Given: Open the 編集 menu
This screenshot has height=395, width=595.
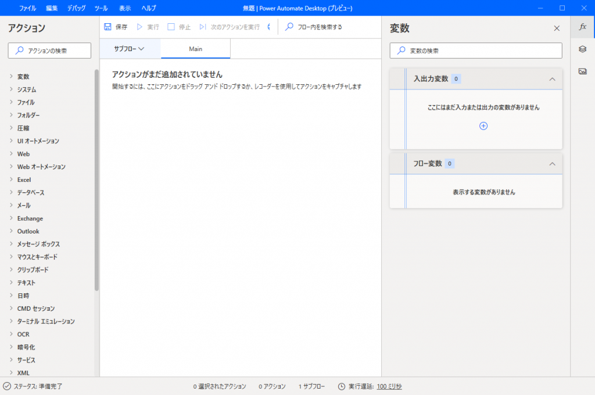Looking at the screenshot, I should 52,8.
